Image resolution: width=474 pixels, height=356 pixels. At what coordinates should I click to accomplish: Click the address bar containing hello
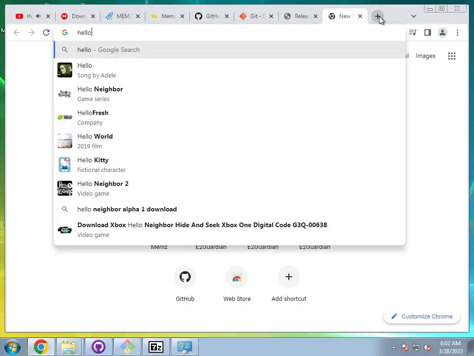[230, 32]
